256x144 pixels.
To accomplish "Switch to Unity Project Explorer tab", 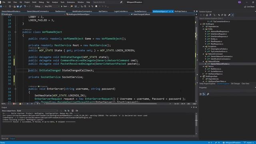I will (207, 84).
